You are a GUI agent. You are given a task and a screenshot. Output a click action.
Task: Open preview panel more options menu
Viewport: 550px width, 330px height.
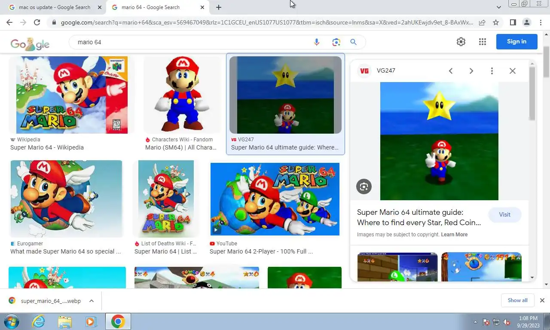[x=492, y=71]
